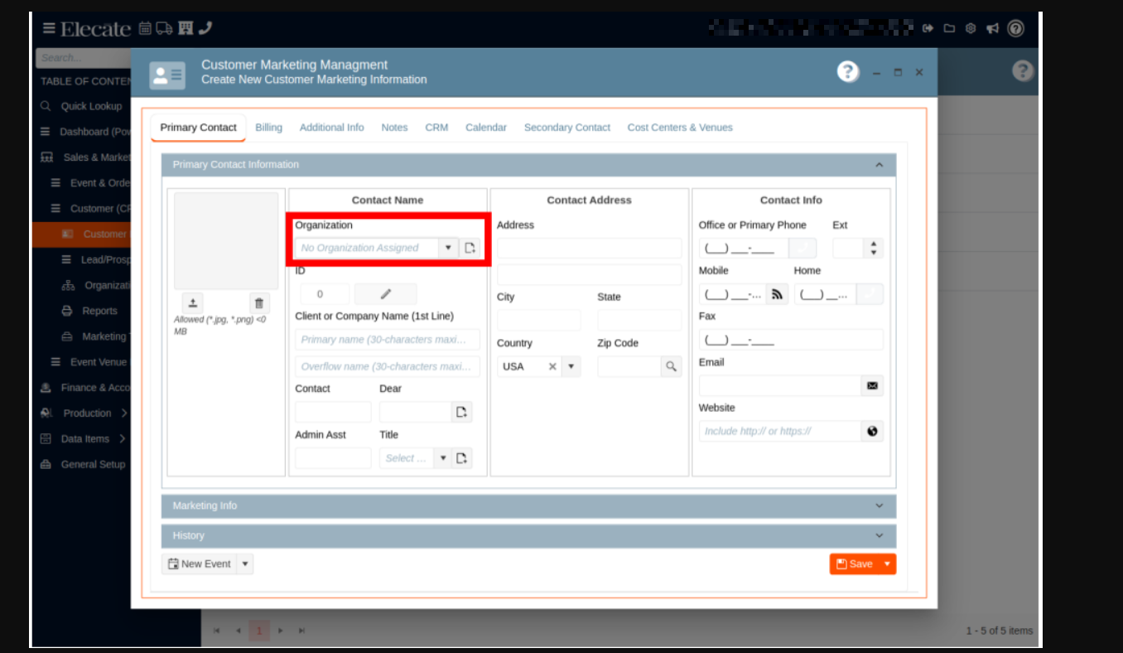Image resolution: width=1123 pixels, height=653 pixels.
Task: Click the mobile signal icon beside Mobile
Action: 777,294
